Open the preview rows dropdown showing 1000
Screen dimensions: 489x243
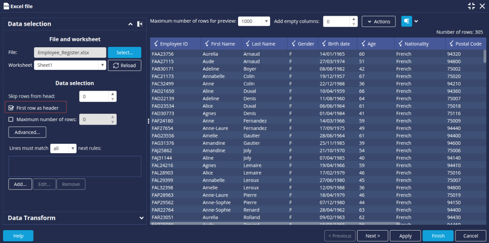(266, 21)
